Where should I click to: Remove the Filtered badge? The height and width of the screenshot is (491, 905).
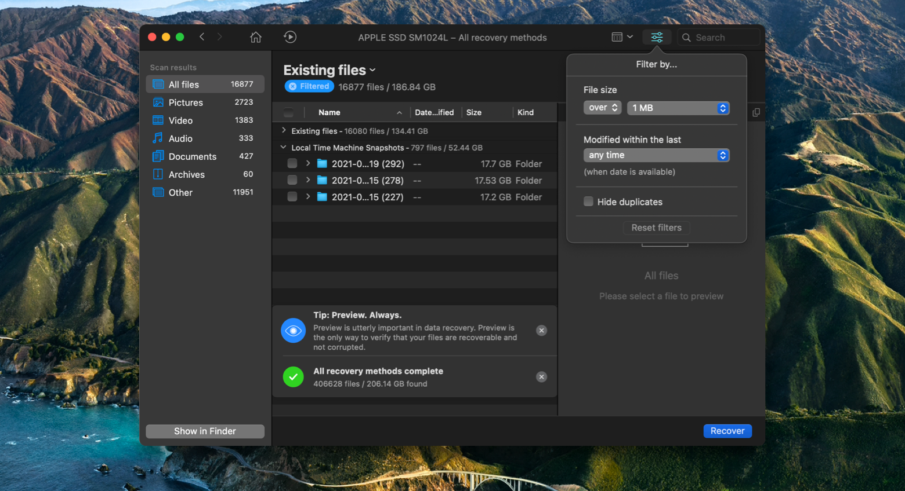[293, 86]
